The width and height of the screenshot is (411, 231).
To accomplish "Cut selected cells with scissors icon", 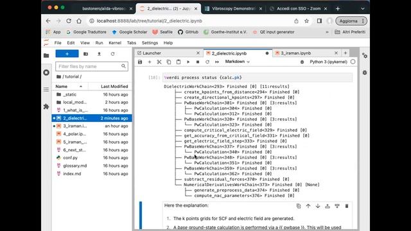I will (x=159, y=62).
